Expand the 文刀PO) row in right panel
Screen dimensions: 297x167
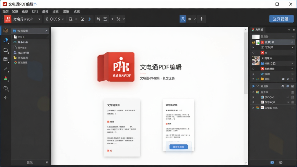253,102
